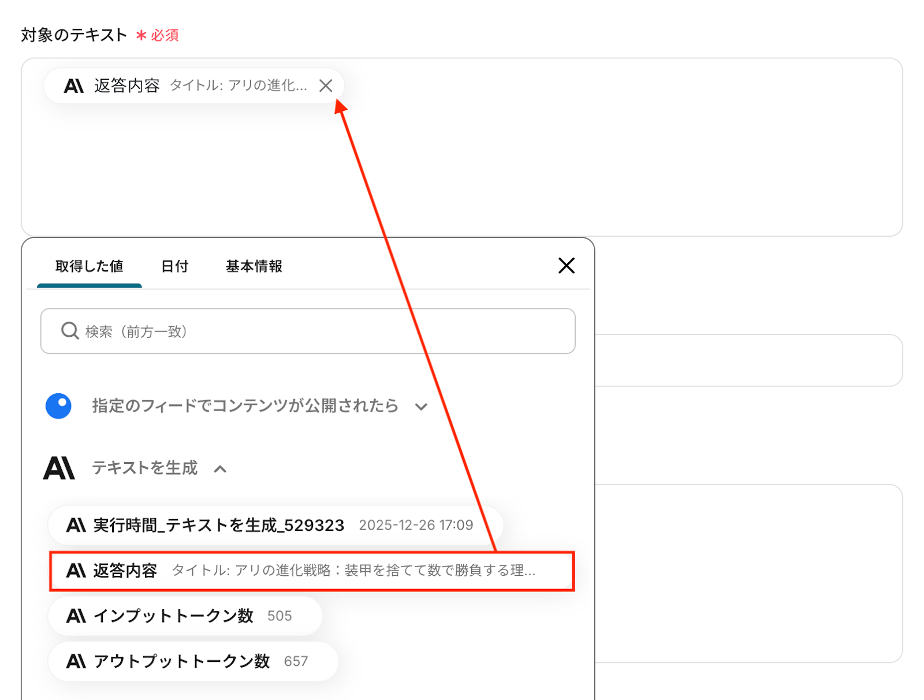Open the 基本情報 tab
The width and height of the screenshot is (924, 700).
254,266
